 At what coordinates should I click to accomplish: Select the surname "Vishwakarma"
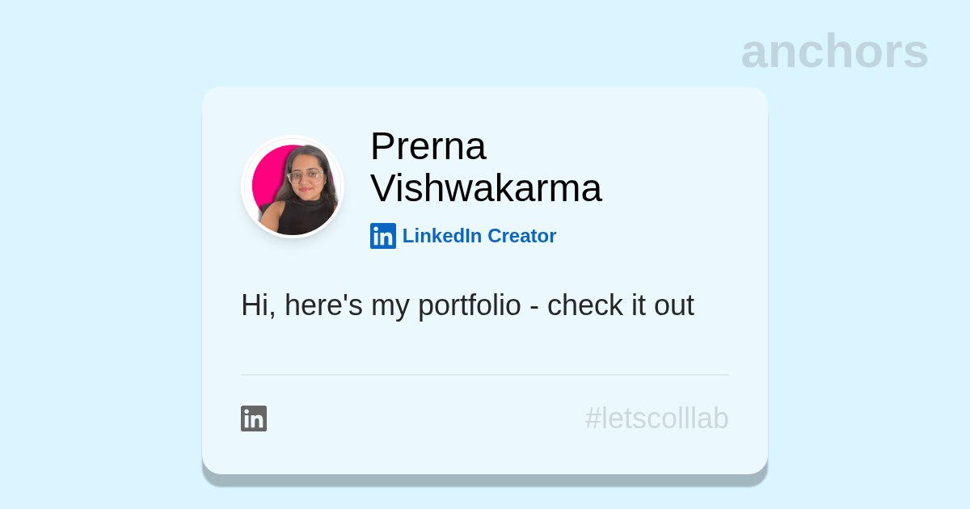click(486, 188)
